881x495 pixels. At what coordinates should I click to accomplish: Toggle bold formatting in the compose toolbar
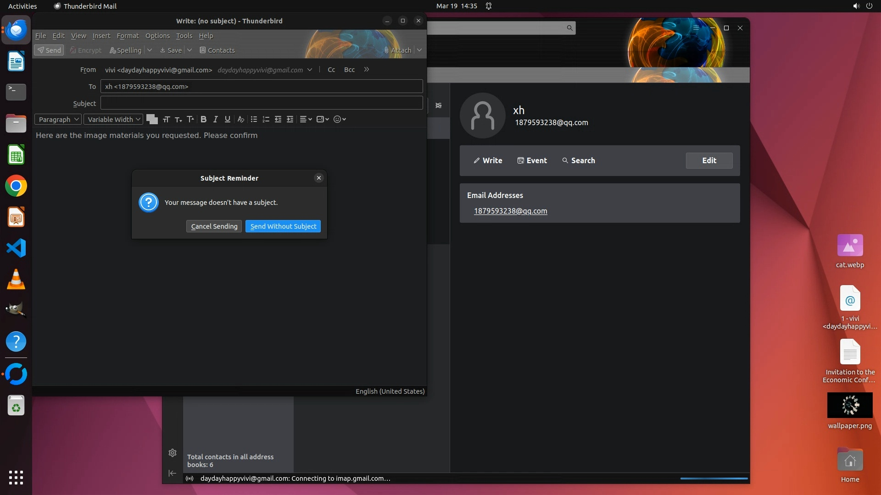click(203, 119)
